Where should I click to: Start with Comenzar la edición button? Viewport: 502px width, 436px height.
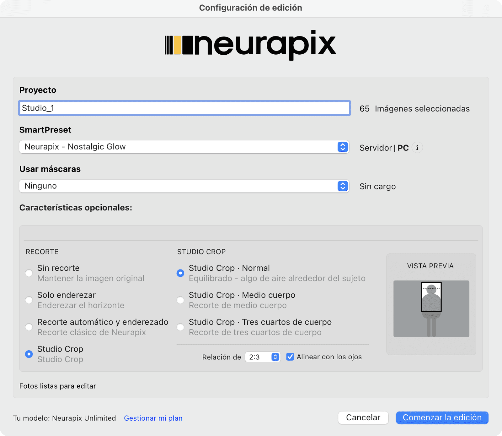[x=442, y=417]
